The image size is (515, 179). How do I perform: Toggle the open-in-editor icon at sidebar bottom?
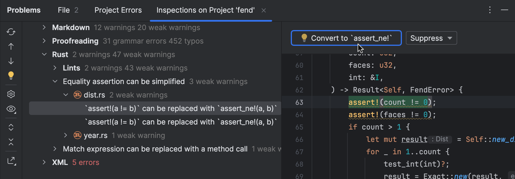11,160
